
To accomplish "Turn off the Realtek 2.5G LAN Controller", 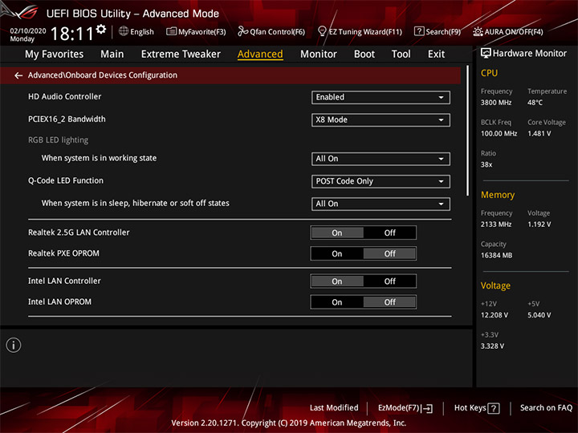I will [x=389, y=233].
